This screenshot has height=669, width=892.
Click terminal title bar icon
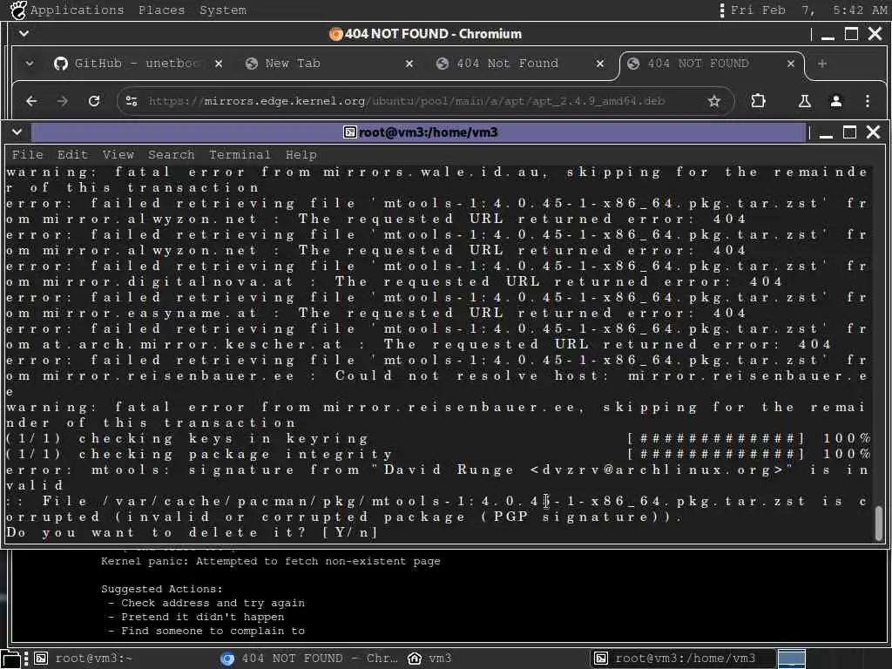pos(349,132)
